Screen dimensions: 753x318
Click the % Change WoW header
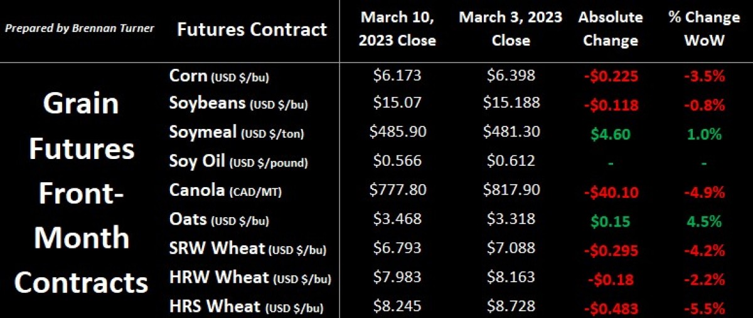click(704, 29)
